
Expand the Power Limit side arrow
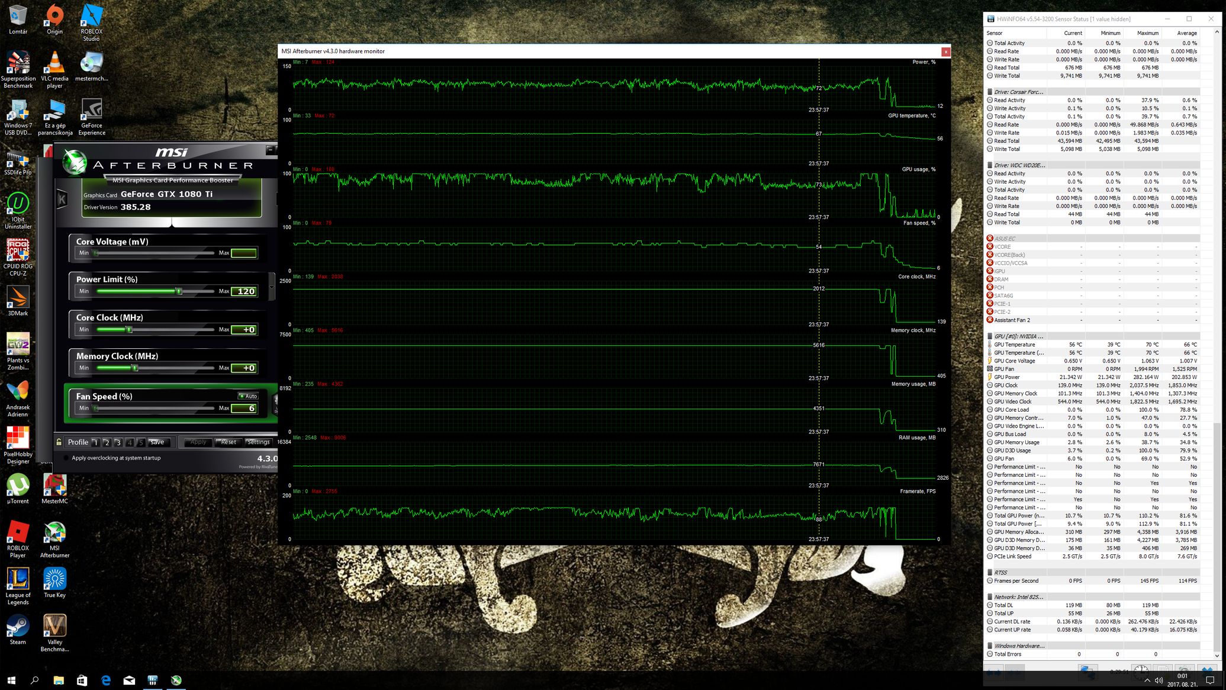pyautogui.click(x=272, y=287)
